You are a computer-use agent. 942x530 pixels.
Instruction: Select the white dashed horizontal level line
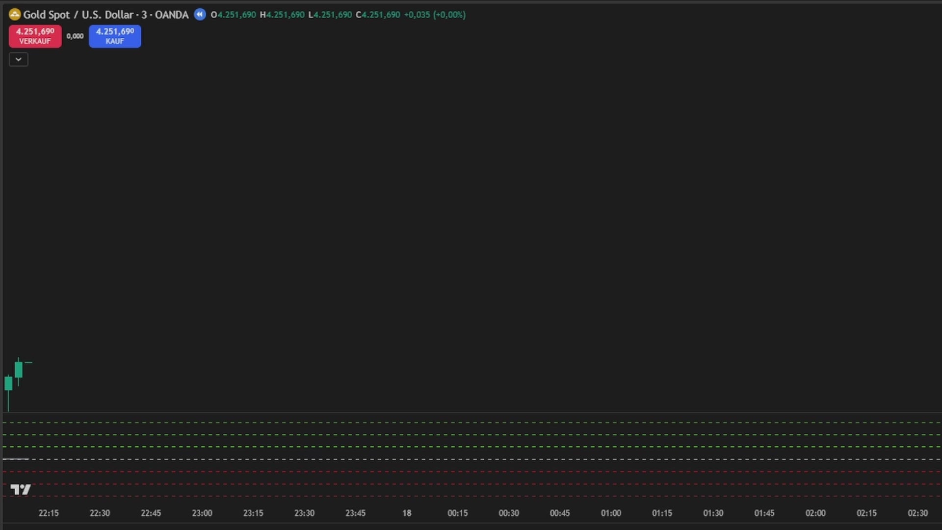coord(472,459)
